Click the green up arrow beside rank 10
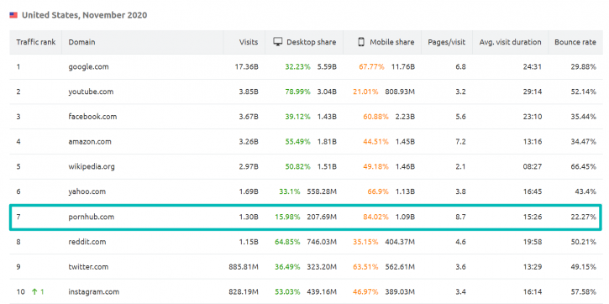This screenshot has height=304, width=609. [35, 291]
